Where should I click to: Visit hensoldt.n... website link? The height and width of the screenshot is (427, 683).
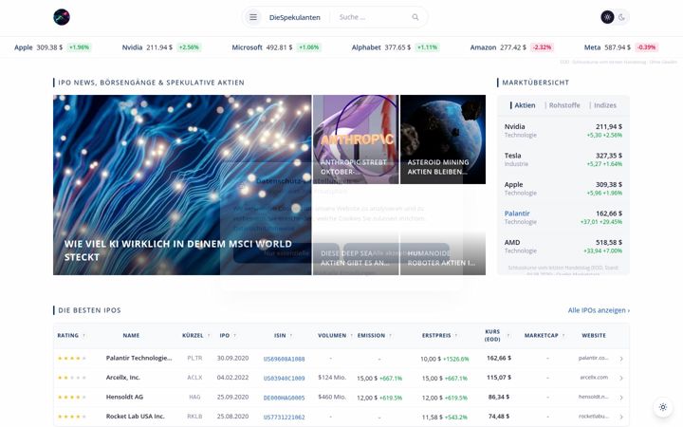[x=593, y=397]
